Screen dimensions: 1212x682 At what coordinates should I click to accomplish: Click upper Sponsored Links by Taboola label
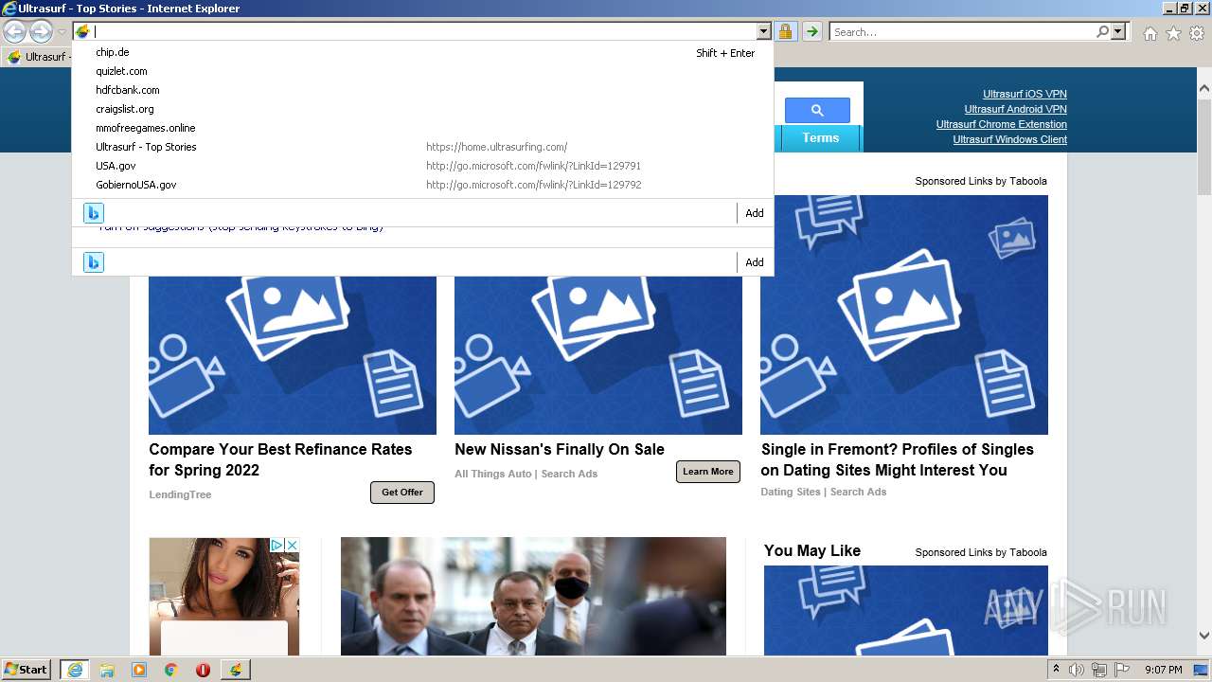click(x=981, y=181)
